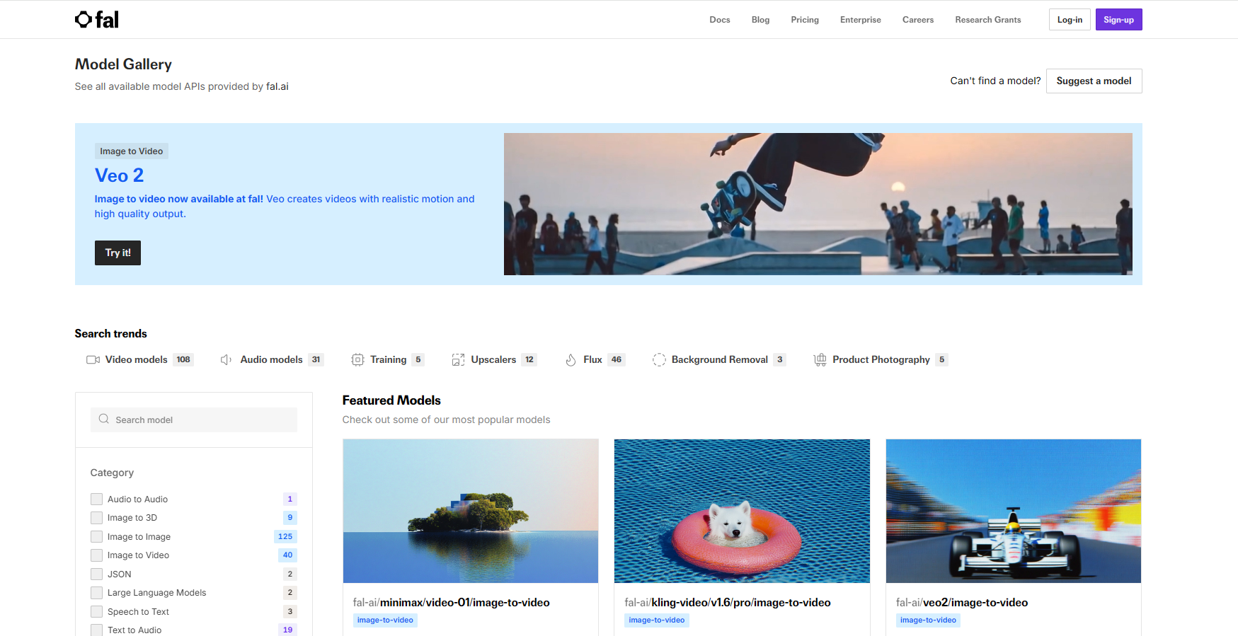
Task: Focus the Search model input field
Action: tap(194, 420)
